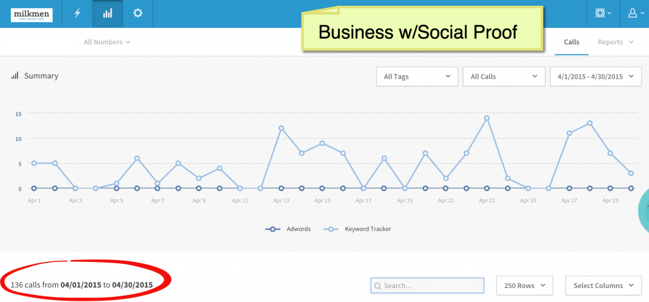
Task: Focus the Search input field
Action: 427,286
